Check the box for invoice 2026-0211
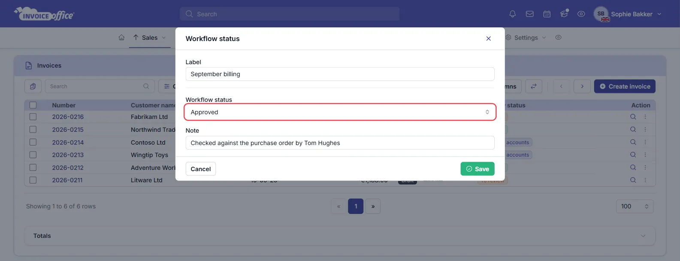This screenshot has width=680, height=261. (33, 180)
